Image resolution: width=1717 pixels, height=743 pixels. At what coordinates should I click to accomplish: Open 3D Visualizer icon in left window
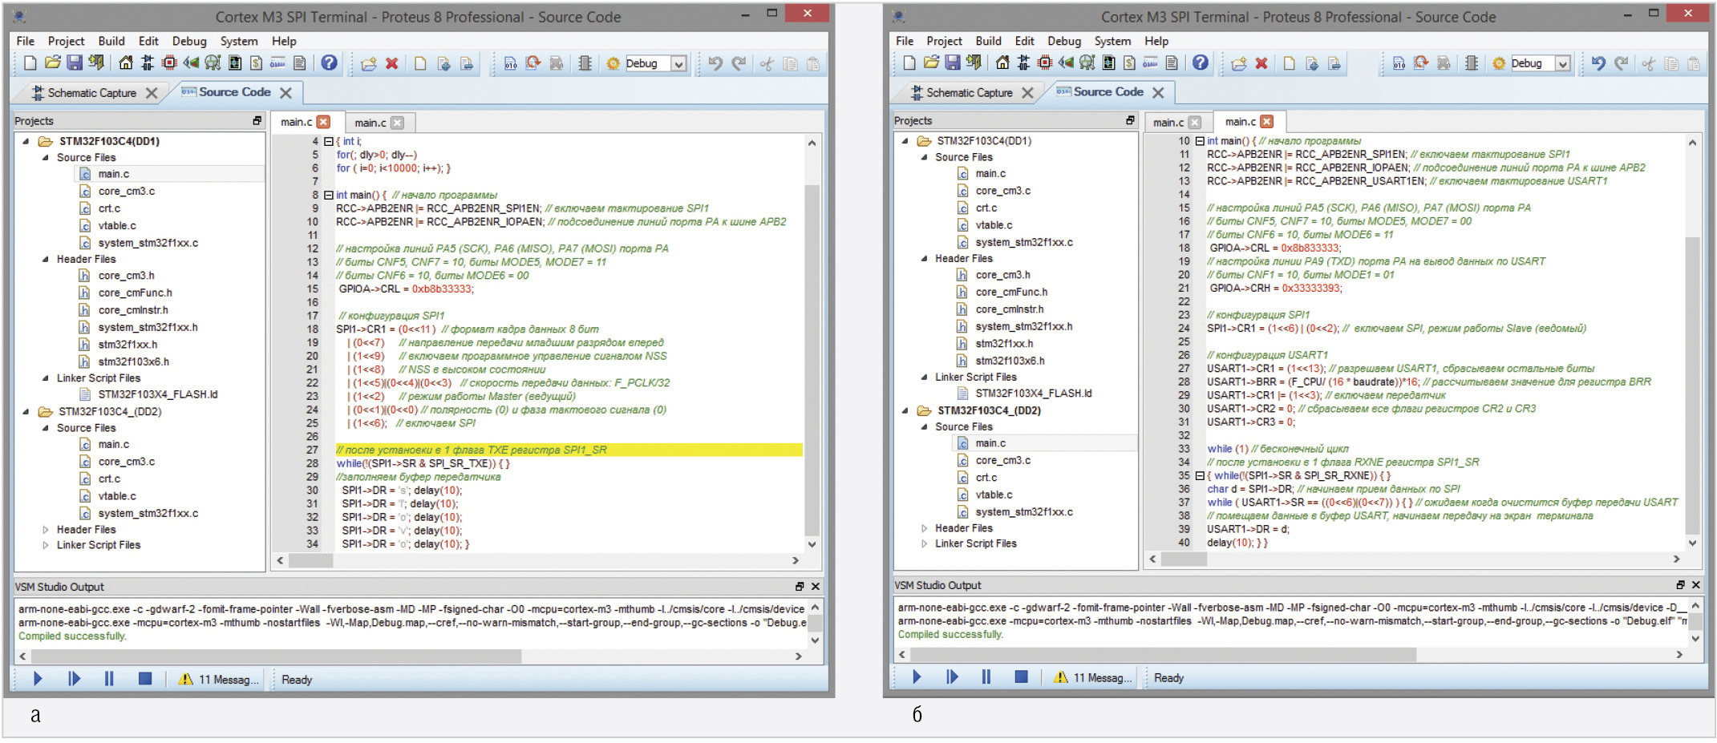click(191, 63)
